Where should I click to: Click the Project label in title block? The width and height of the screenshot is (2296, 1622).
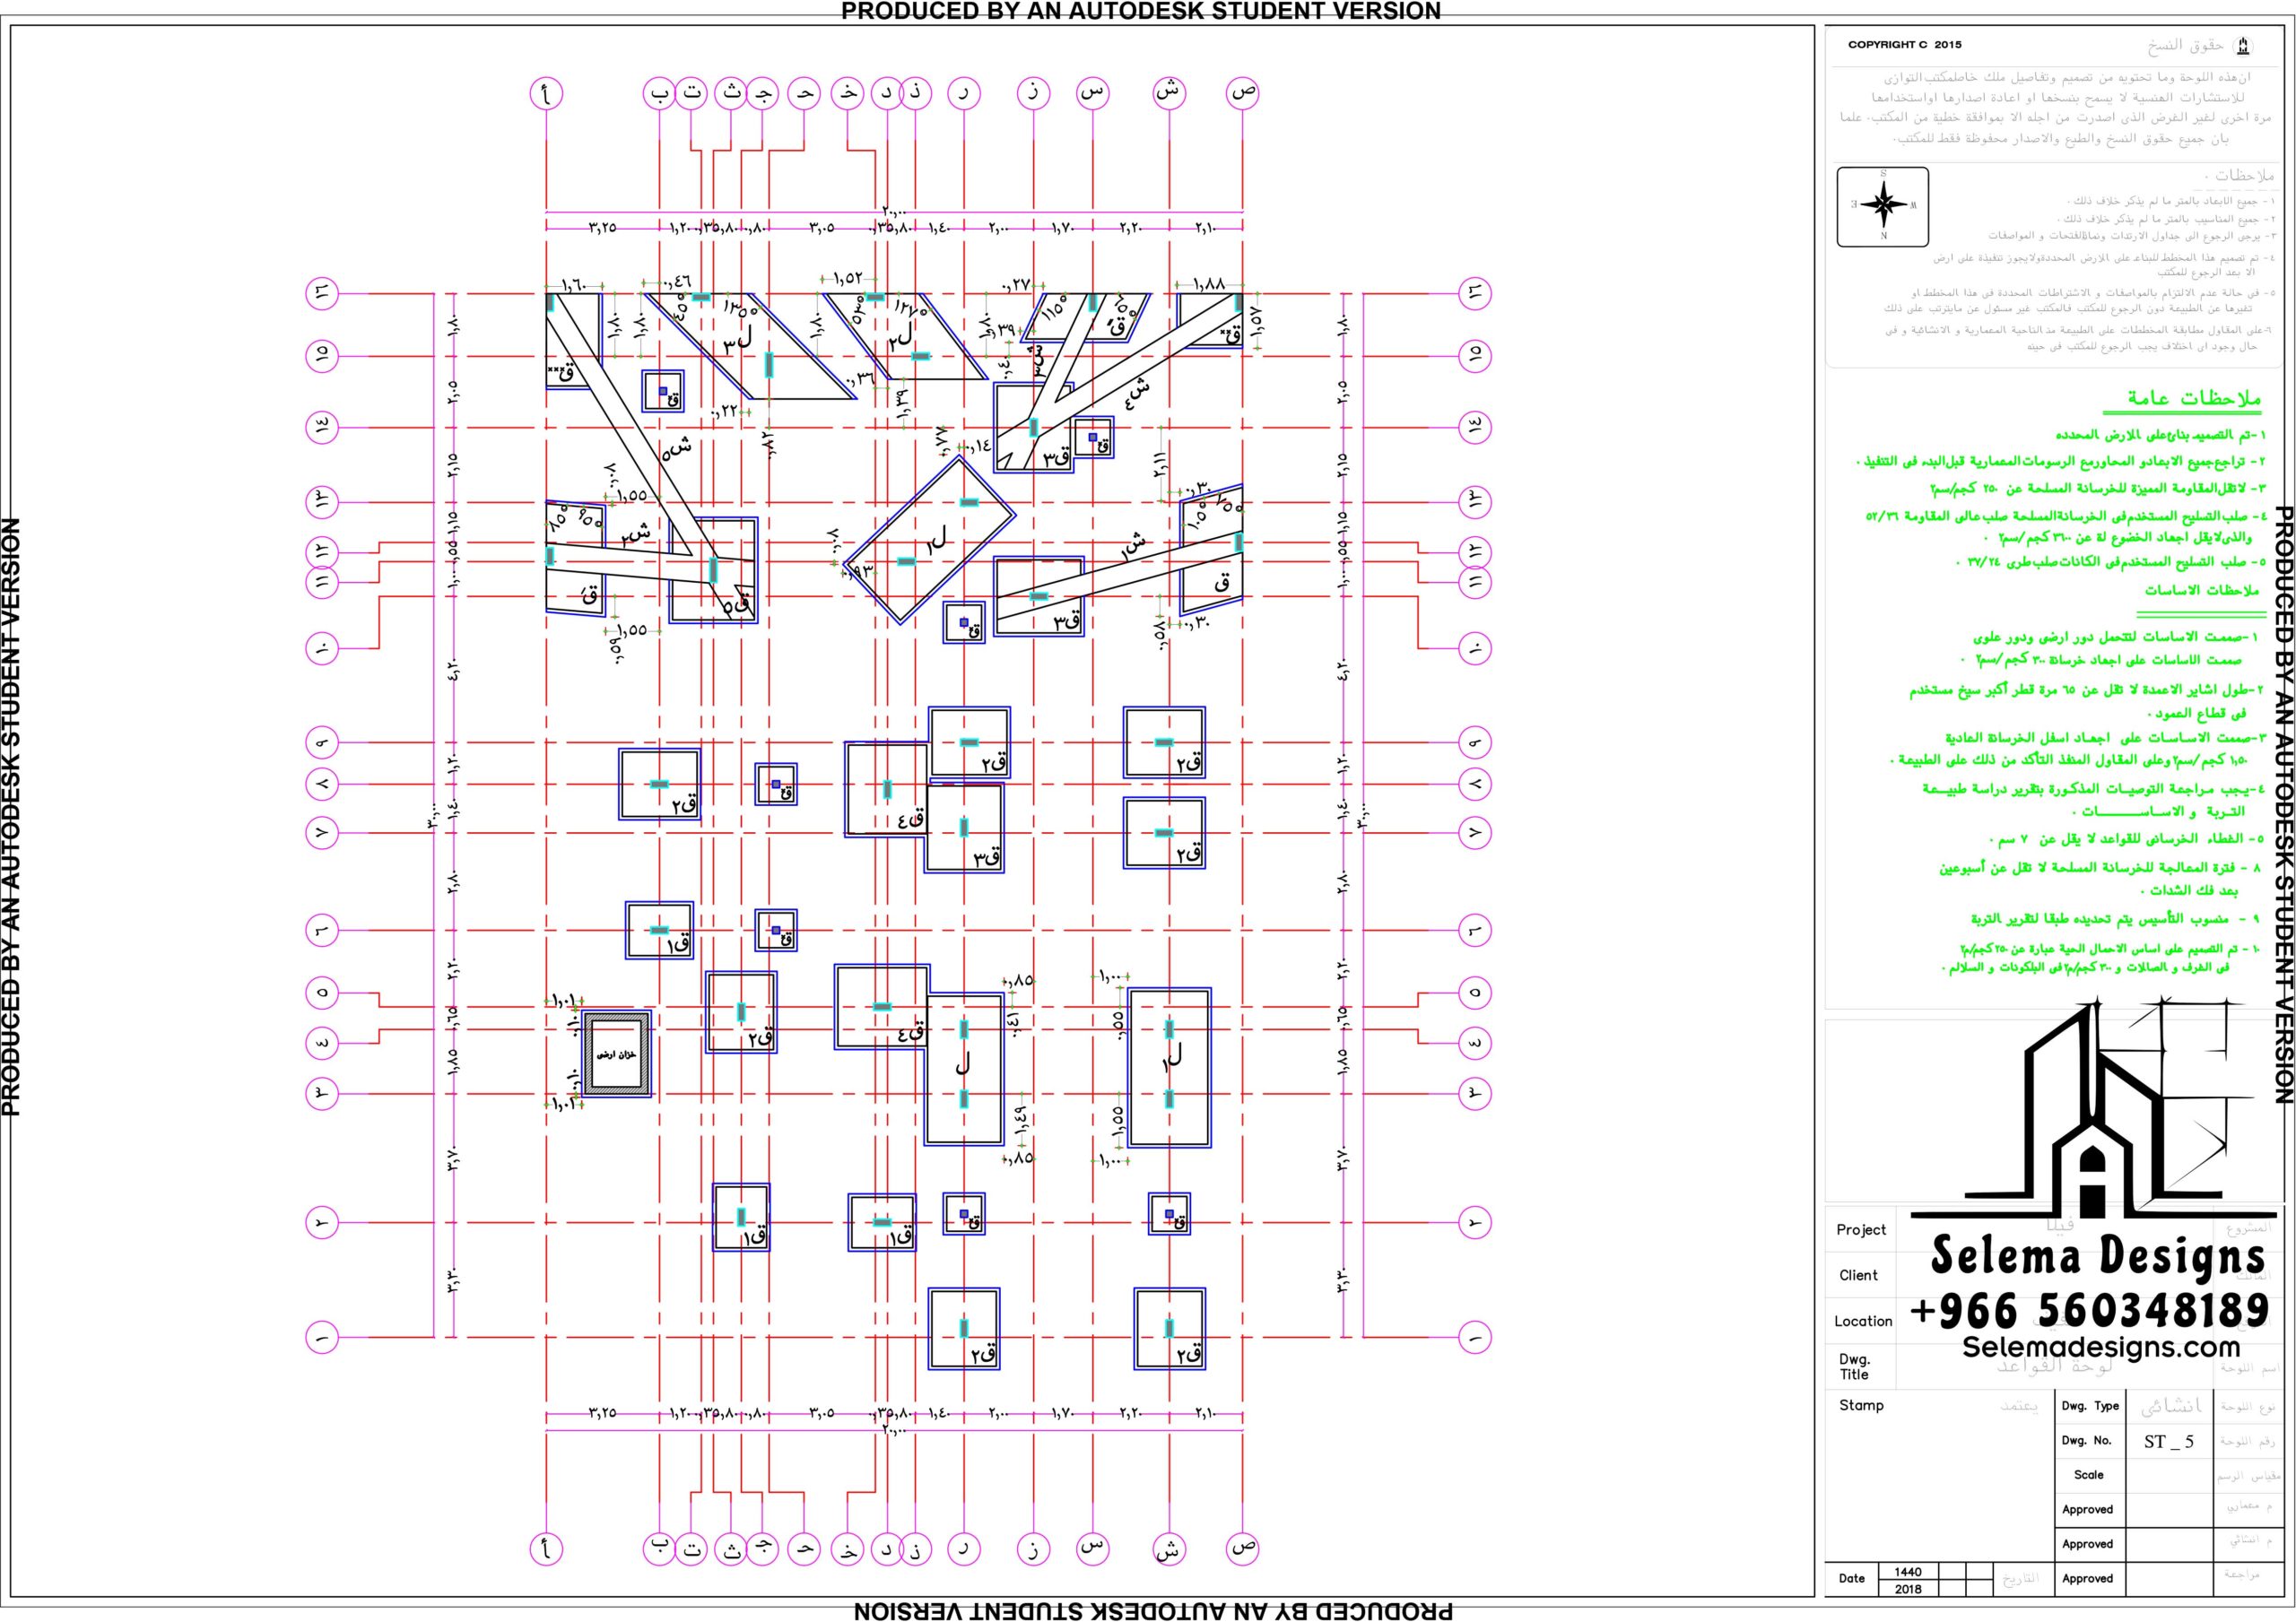click(1861, 1230)
